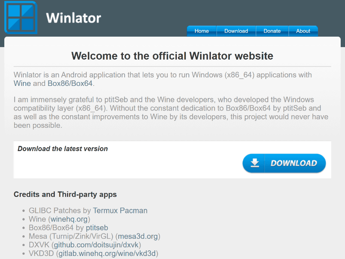Follow the Wine link in intro paragraph

coord(22,83)
